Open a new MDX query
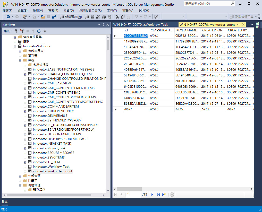262x212 pixels. tap(92, 17)
